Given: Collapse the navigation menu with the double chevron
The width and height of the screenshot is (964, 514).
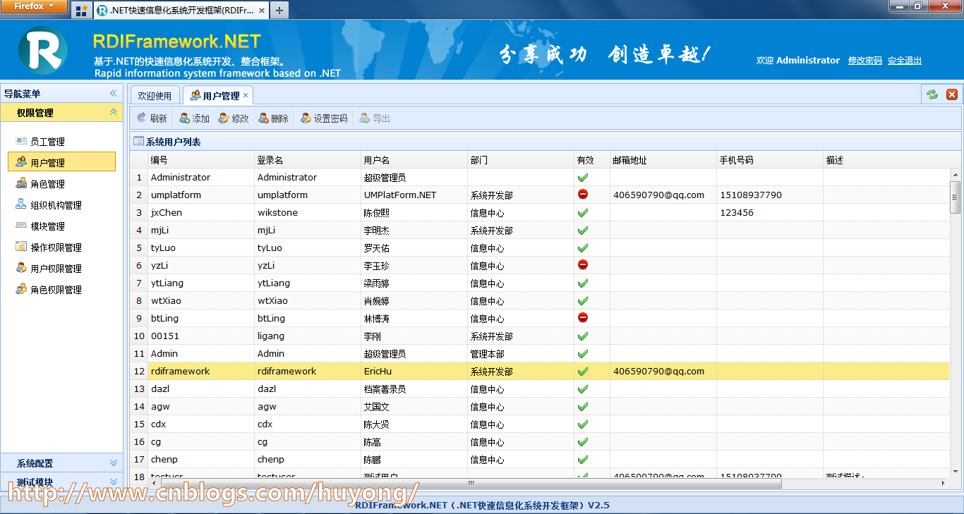Looking at the screenshot, I should point(113,93).
